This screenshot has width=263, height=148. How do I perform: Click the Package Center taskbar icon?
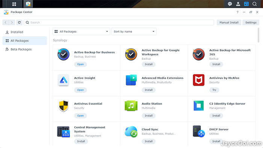(x=28, y=4)
